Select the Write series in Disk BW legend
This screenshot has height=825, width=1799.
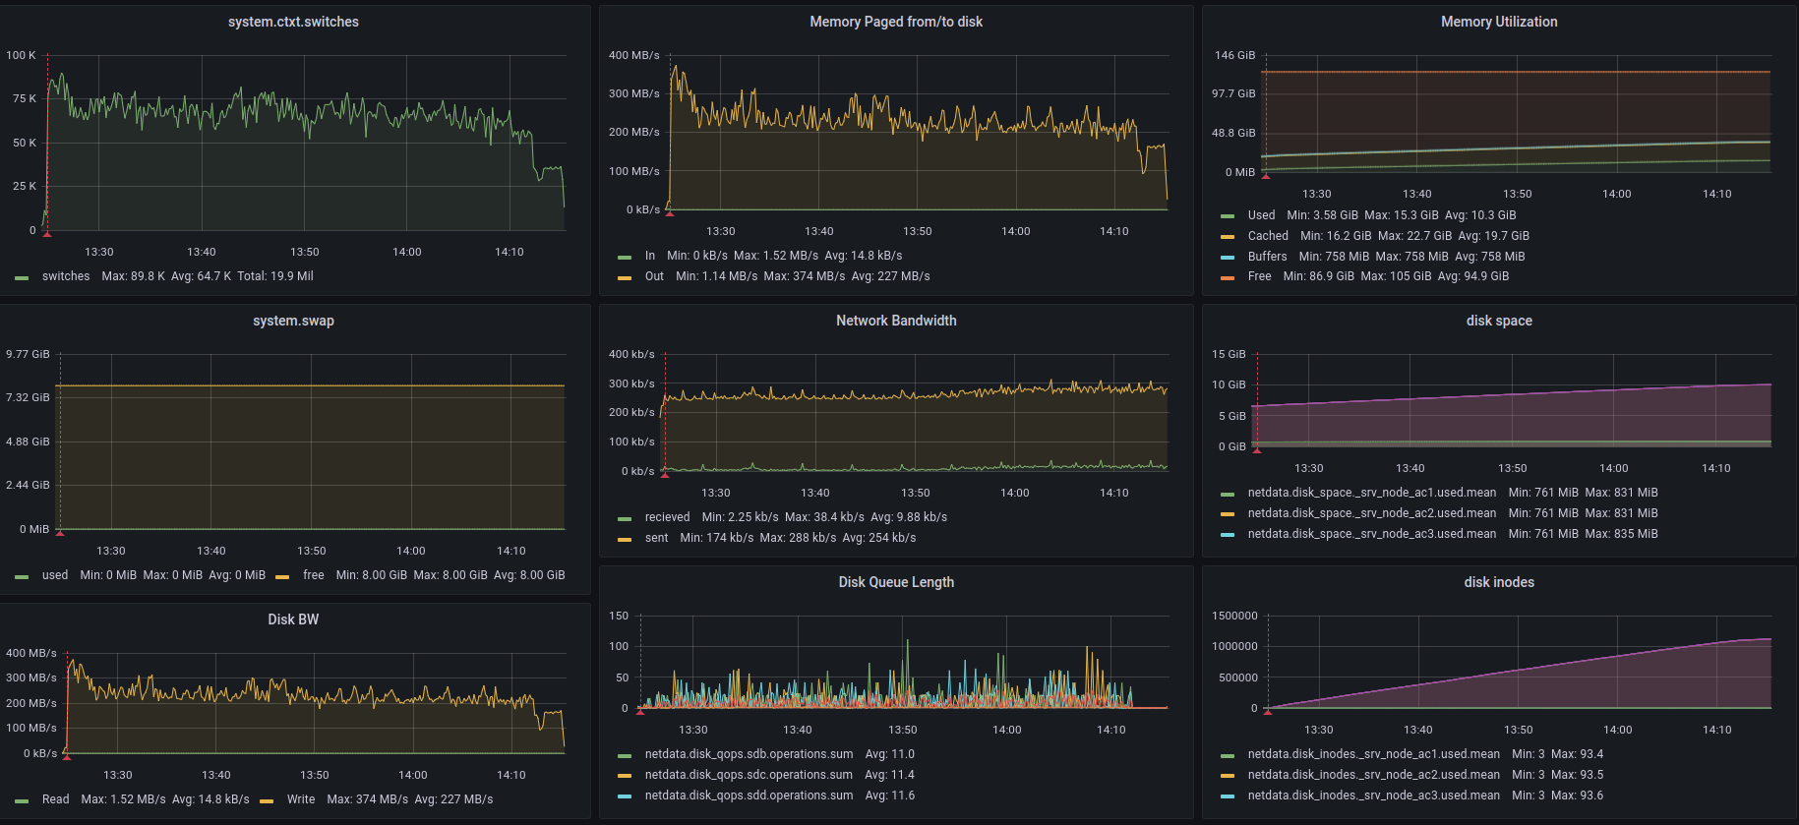coord(301,799)
